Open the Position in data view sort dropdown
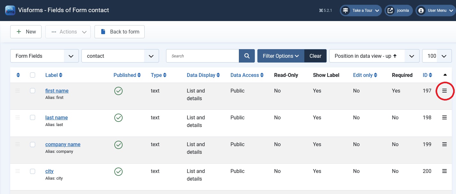Image resolution: width=456 pixels, height=194 pixels. pyautogui.click(x=374, y=56)
